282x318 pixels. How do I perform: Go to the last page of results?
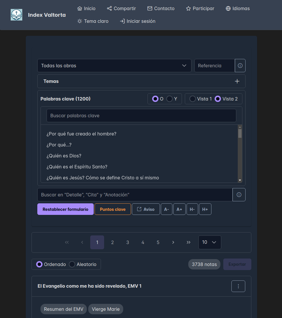pyautogui.click(x=189, y=242)
